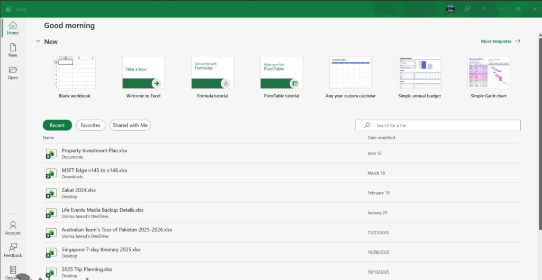The image size is (542, 280).
Task: Open Account settings in sidebar
Action: [13, 229]
